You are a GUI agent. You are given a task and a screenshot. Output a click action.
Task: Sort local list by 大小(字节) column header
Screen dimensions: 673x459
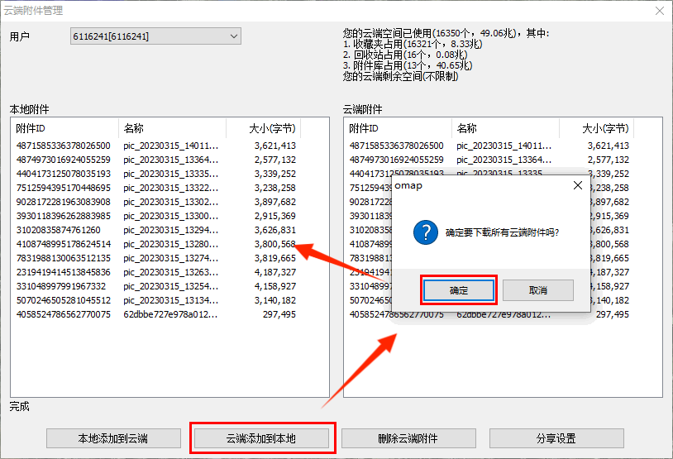pos(271,128)
